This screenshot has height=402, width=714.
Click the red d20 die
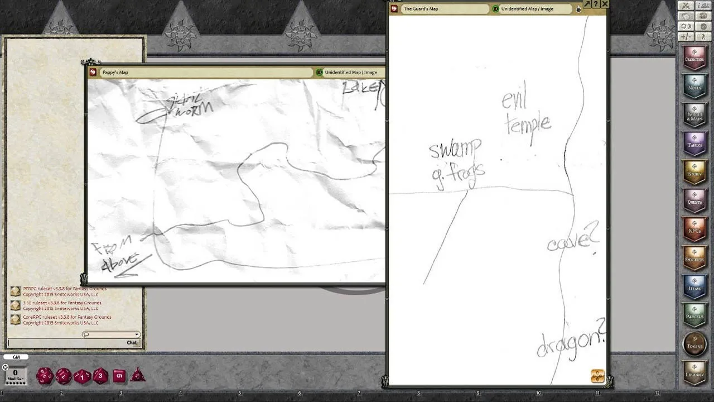pos(45,376)
